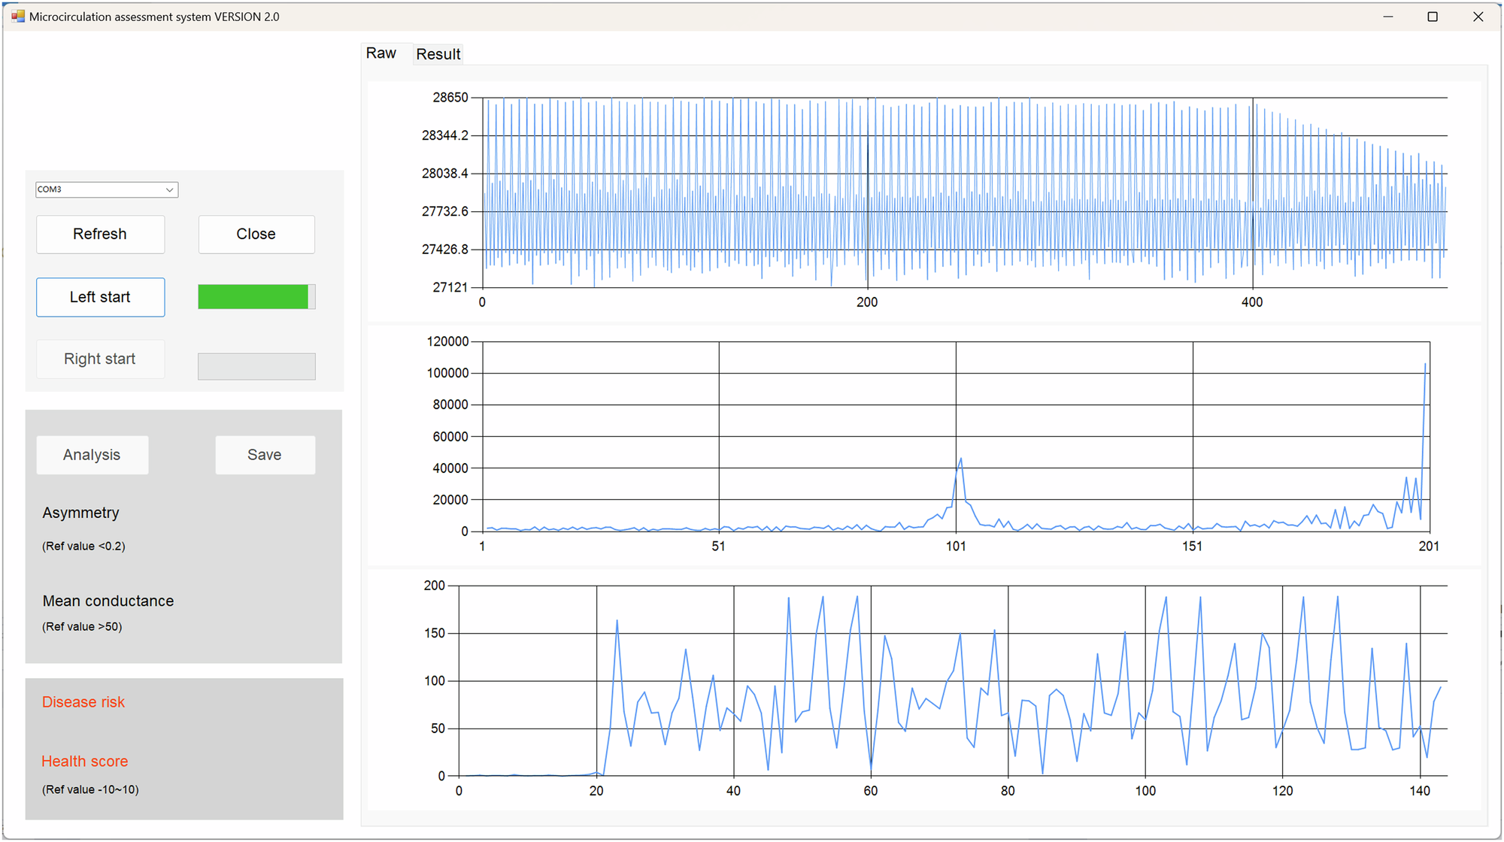Image resolution: width=1504 pixels, height=842 pixels.
Task: Click the Close port button
Action: [x=256, y=234]
